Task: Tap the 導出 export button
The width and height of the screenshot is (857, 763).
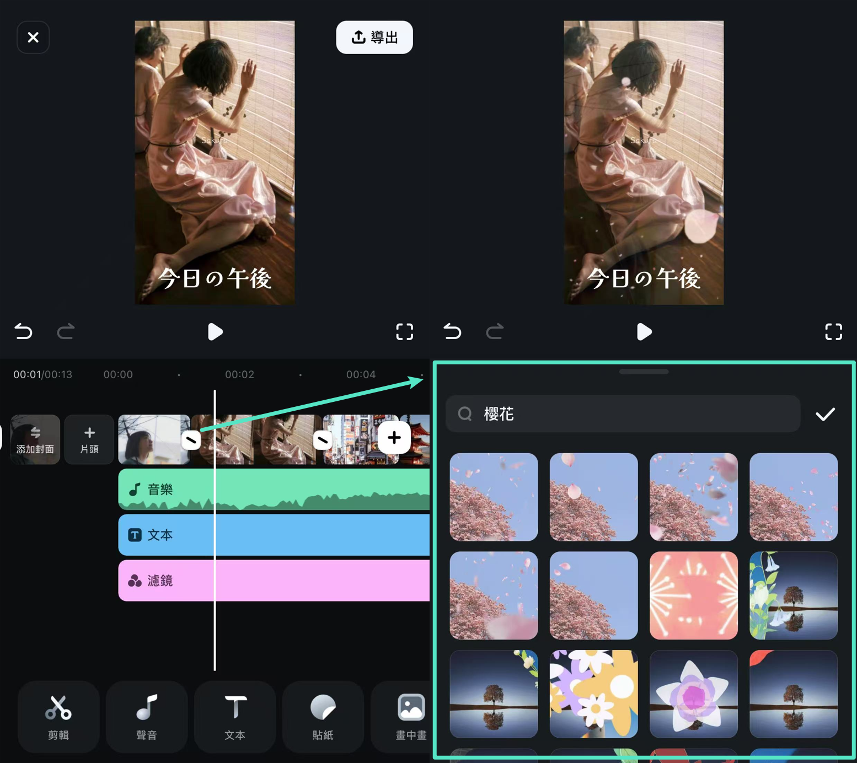Action: (374, 37)
